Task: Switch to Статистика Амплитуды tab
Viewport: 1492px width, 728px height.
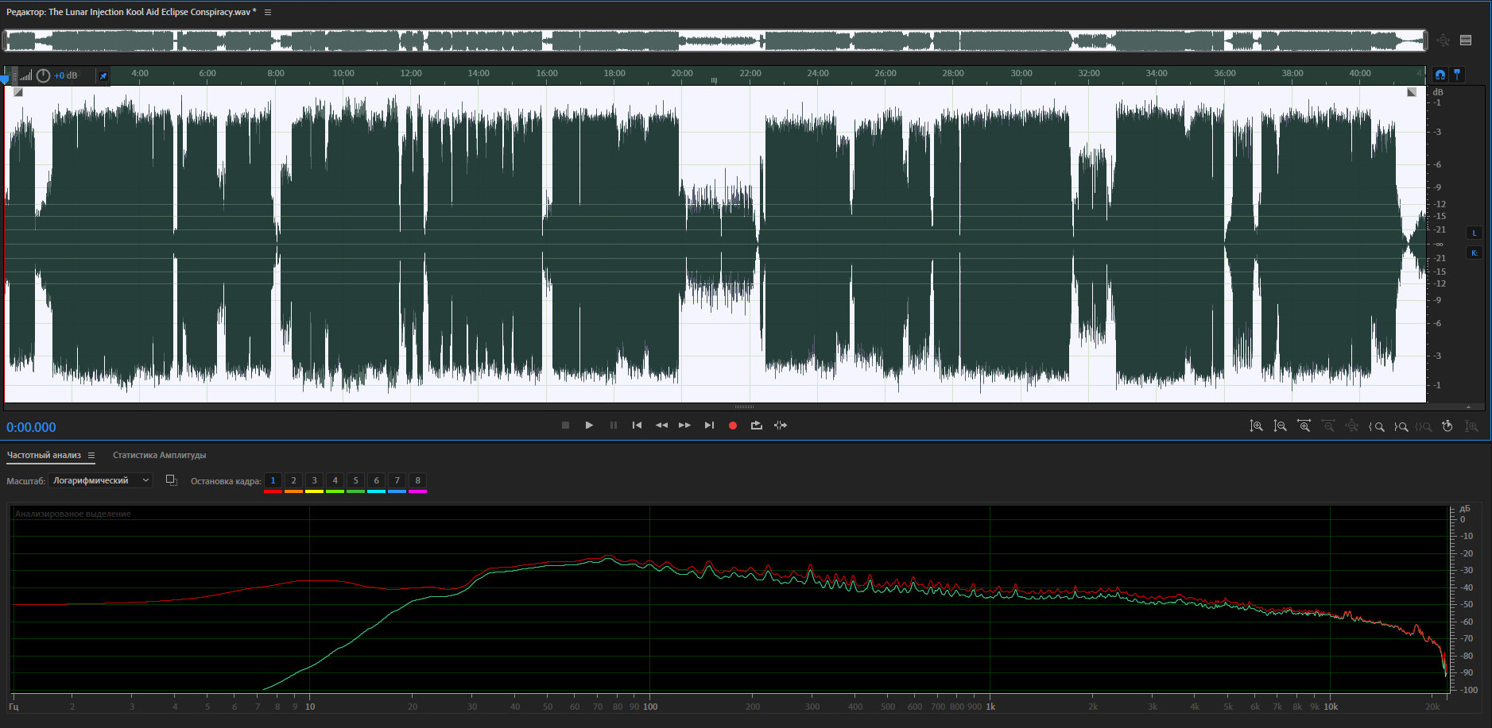Action: 159,455
